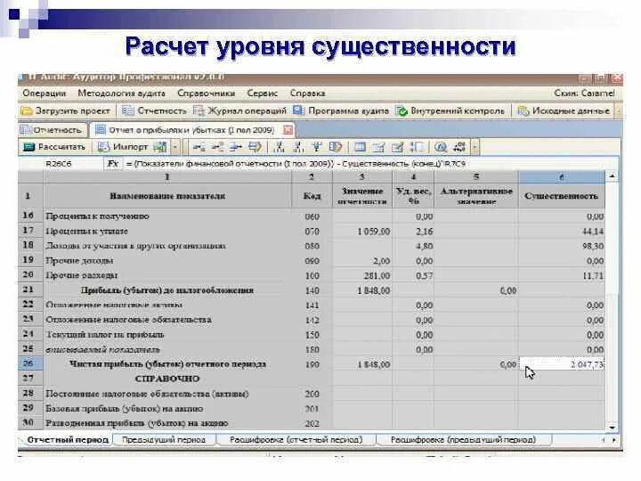Click the cell reference box R26C6
Screen dimensions: 641x481
(x=59, y=164)
